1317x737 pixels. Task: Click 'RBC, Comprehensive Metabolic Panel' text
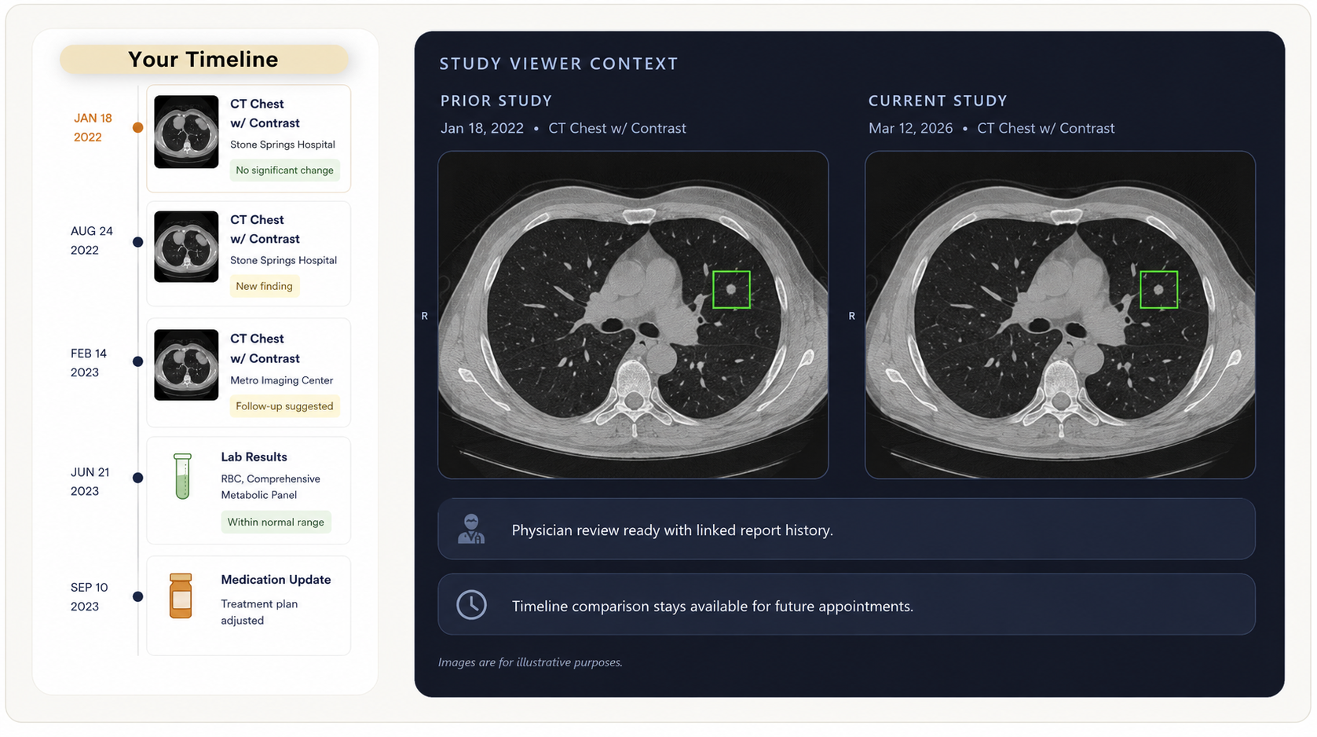tap(270, 487)
